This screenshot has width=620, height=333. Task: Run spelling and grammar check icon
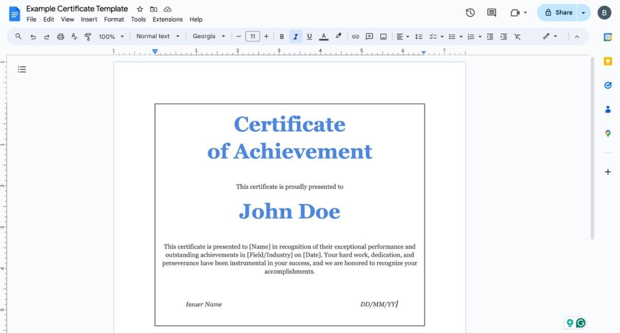(74, 36)
